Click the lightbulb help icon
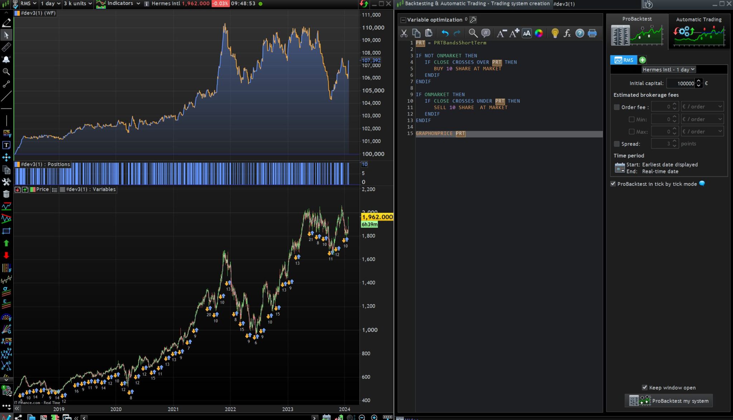 (x=555, y=33)
